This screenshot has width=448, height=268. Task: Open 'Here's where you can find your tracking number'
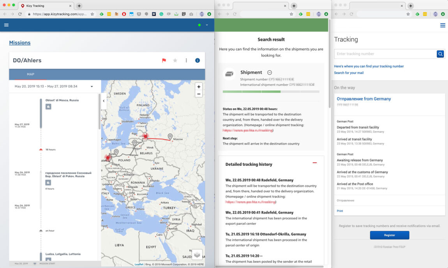click(x=369, y=66)
